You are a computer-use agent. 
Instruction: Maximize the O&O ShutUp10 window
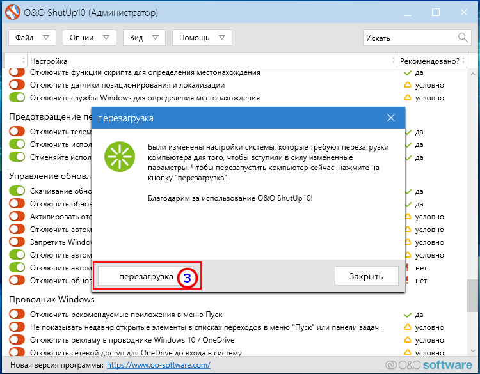(436, 12)
